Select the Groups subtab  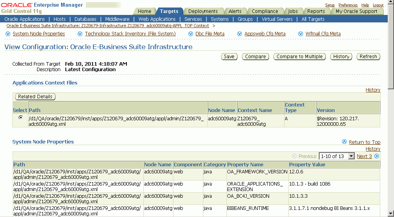[245, 19]
